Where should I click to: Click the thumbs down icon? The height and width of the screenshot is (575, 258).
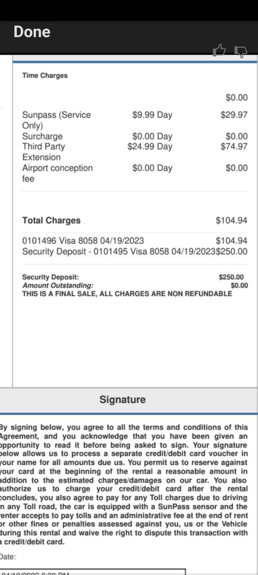point(240,51)
